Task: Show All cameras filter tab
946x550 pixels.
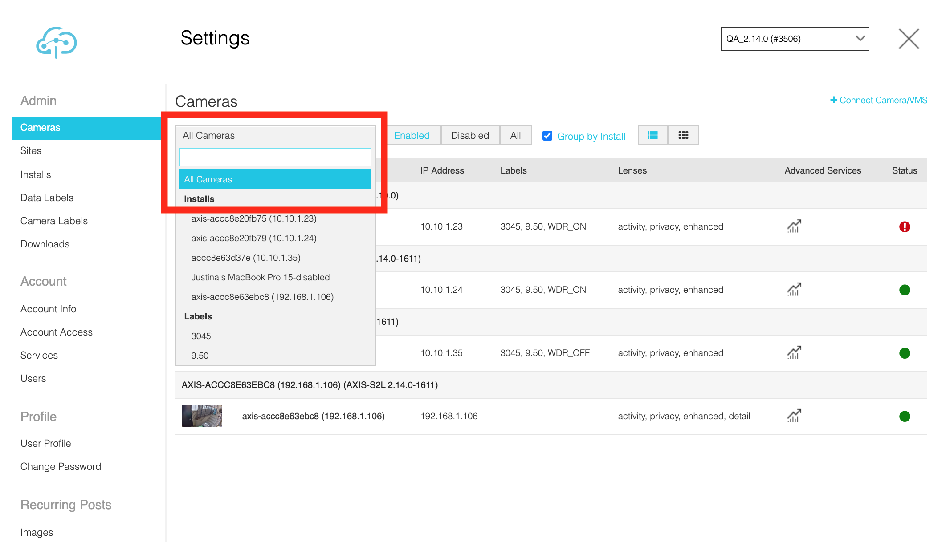Action: [515, 135]
